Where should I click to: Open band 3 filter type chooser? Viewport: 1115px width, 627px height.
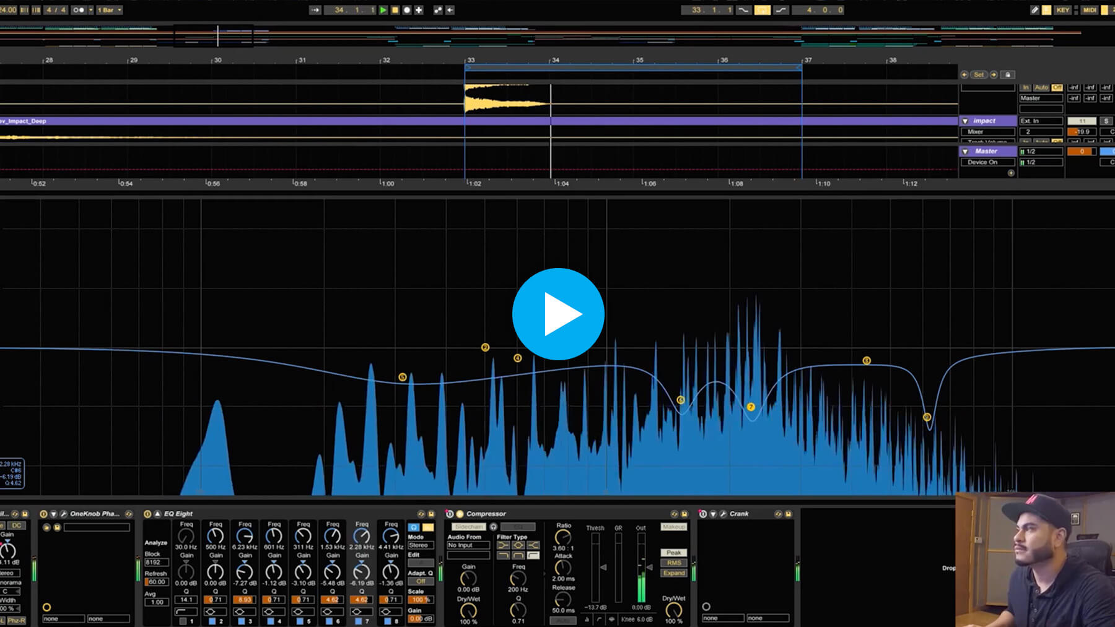click(x=244, y=612)
